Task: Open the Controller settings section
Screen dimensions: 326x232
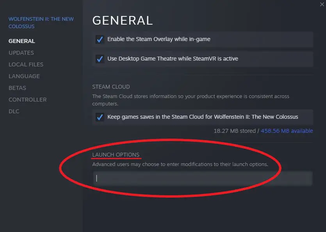Action: 27,100
